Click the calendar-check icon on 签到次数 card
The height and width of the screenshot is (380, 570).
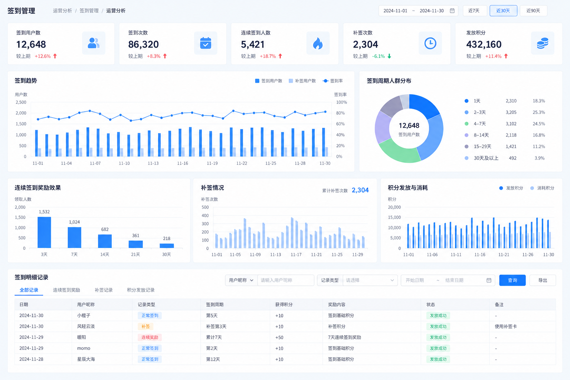[206, 43]
